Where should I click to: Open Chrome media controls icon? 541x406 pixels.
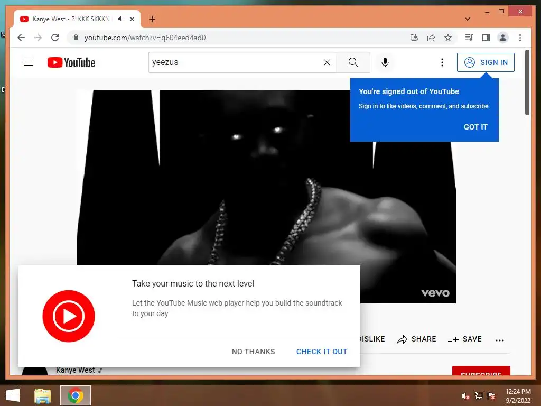pyautogui.click(x=469, y=38)
